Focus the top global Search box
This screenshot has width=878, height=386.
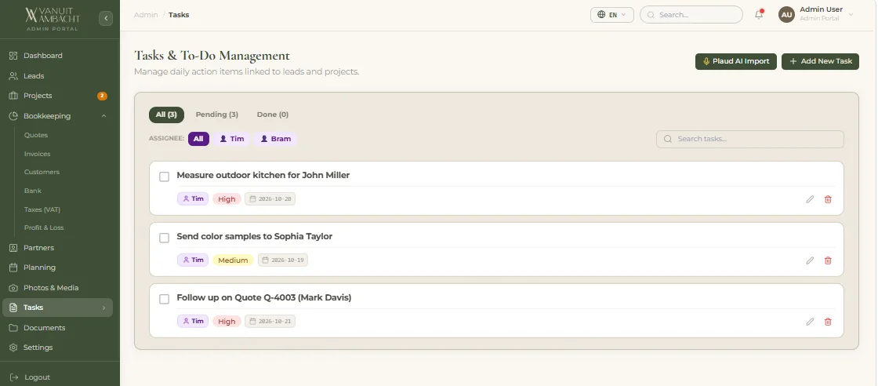click(691, 15)
